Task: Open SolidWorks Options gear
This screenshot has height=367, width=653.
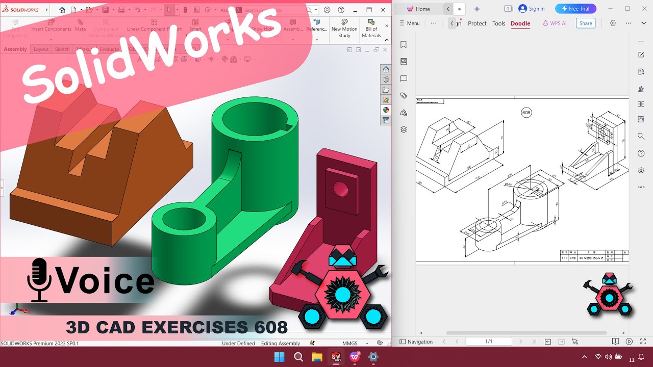Action: pyautogui.click(x=208, y=10)
